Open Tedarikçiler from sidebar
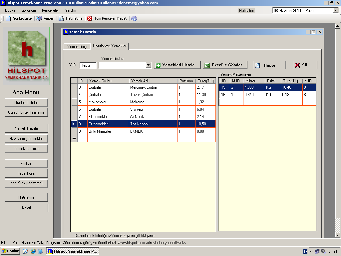Viewport: 341px width, 256px height. click(x=26, y=173)
